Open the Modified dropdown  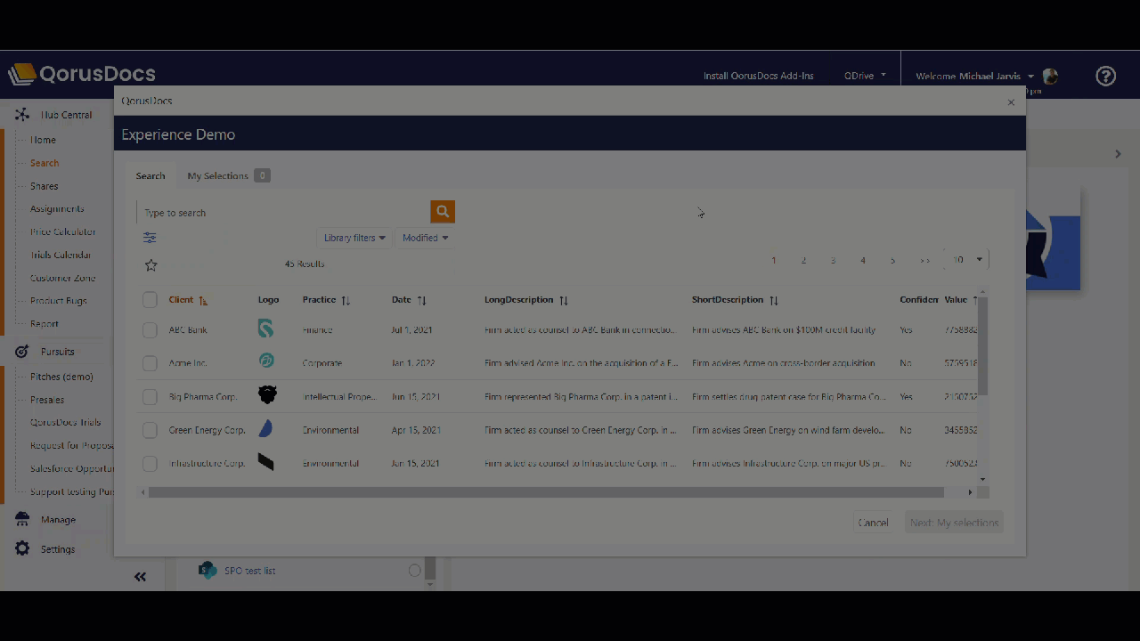(x=425, y=238)
